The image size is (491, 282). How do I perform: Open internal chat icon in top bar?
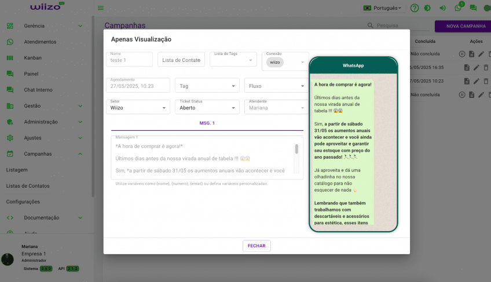tap(473, 8)
